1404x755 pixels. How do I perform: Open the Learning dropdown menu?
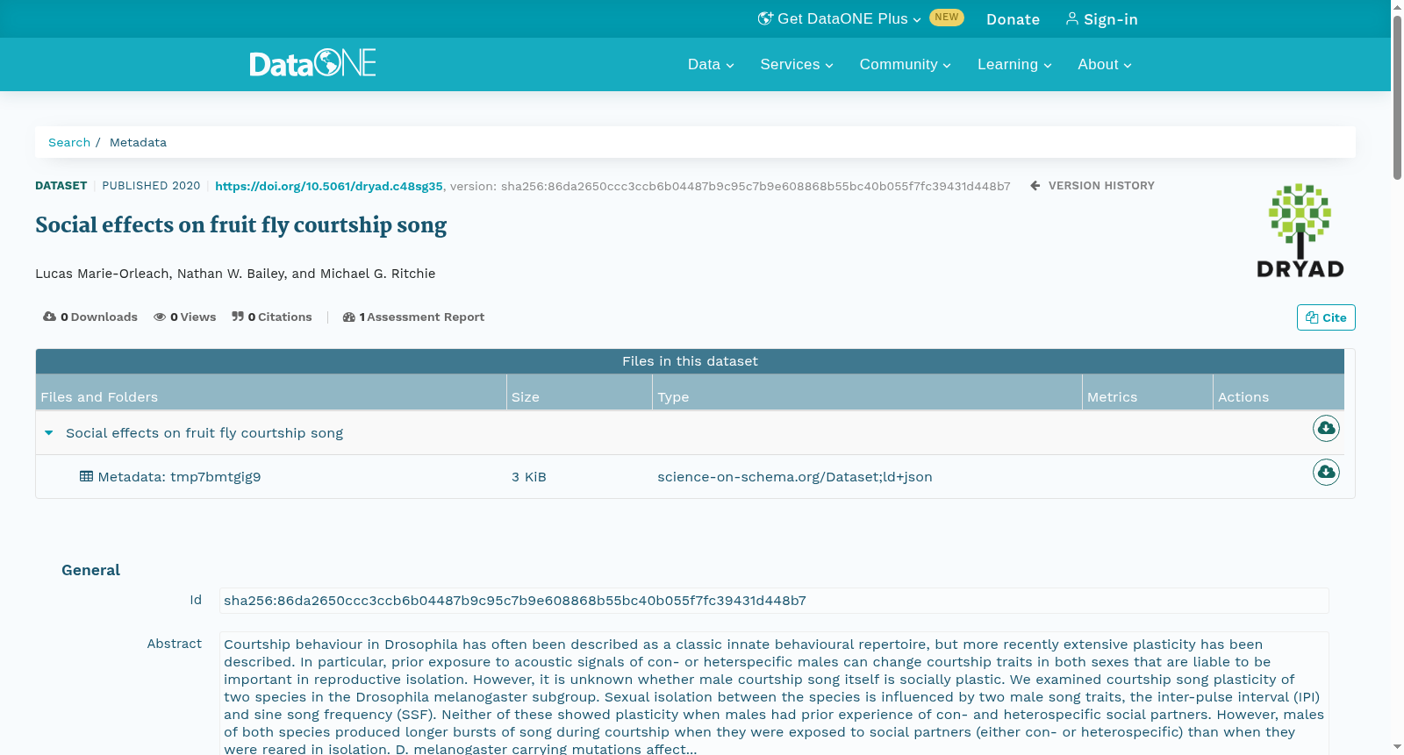click(1014, 64)
